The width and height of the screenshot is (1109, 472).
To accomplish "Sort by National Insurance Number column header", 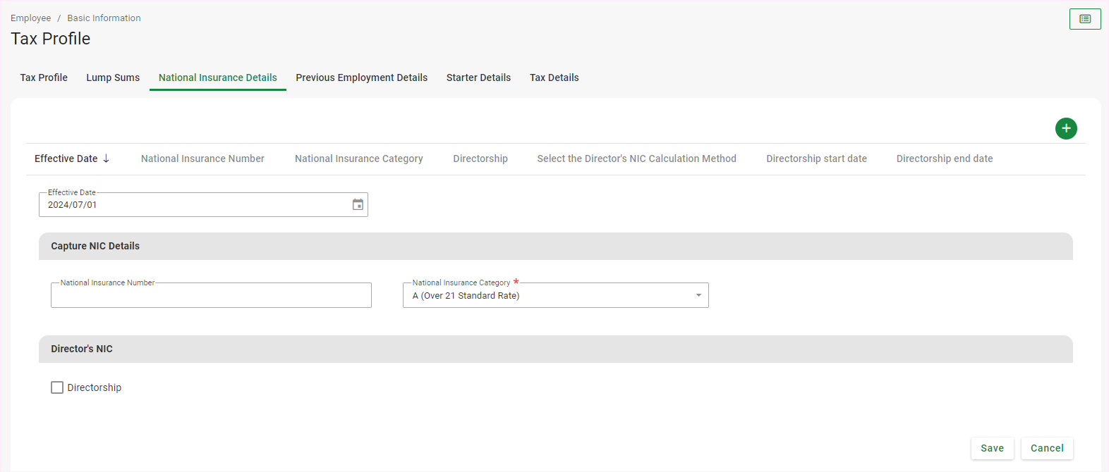I will [x=202, y=159].
